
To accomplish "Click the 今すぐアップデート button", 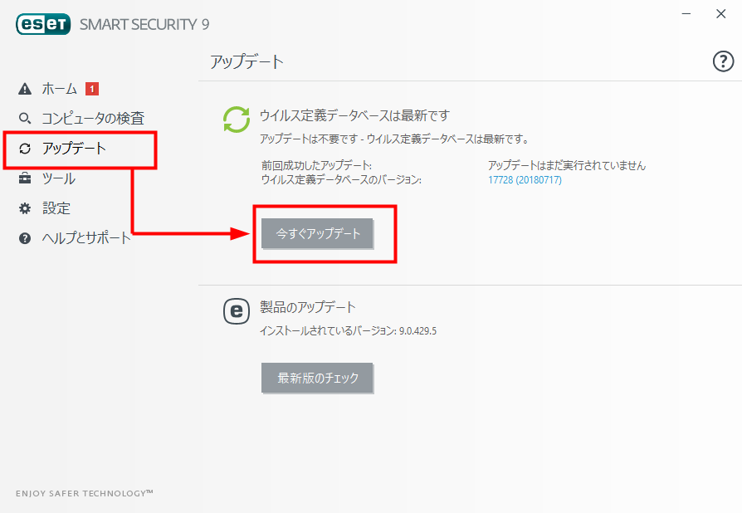I will 317,233.
